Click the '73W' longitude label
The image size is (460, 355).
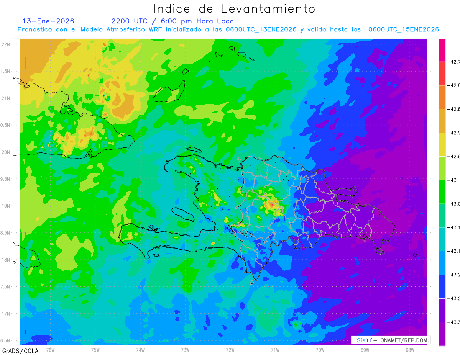(185, 350)
